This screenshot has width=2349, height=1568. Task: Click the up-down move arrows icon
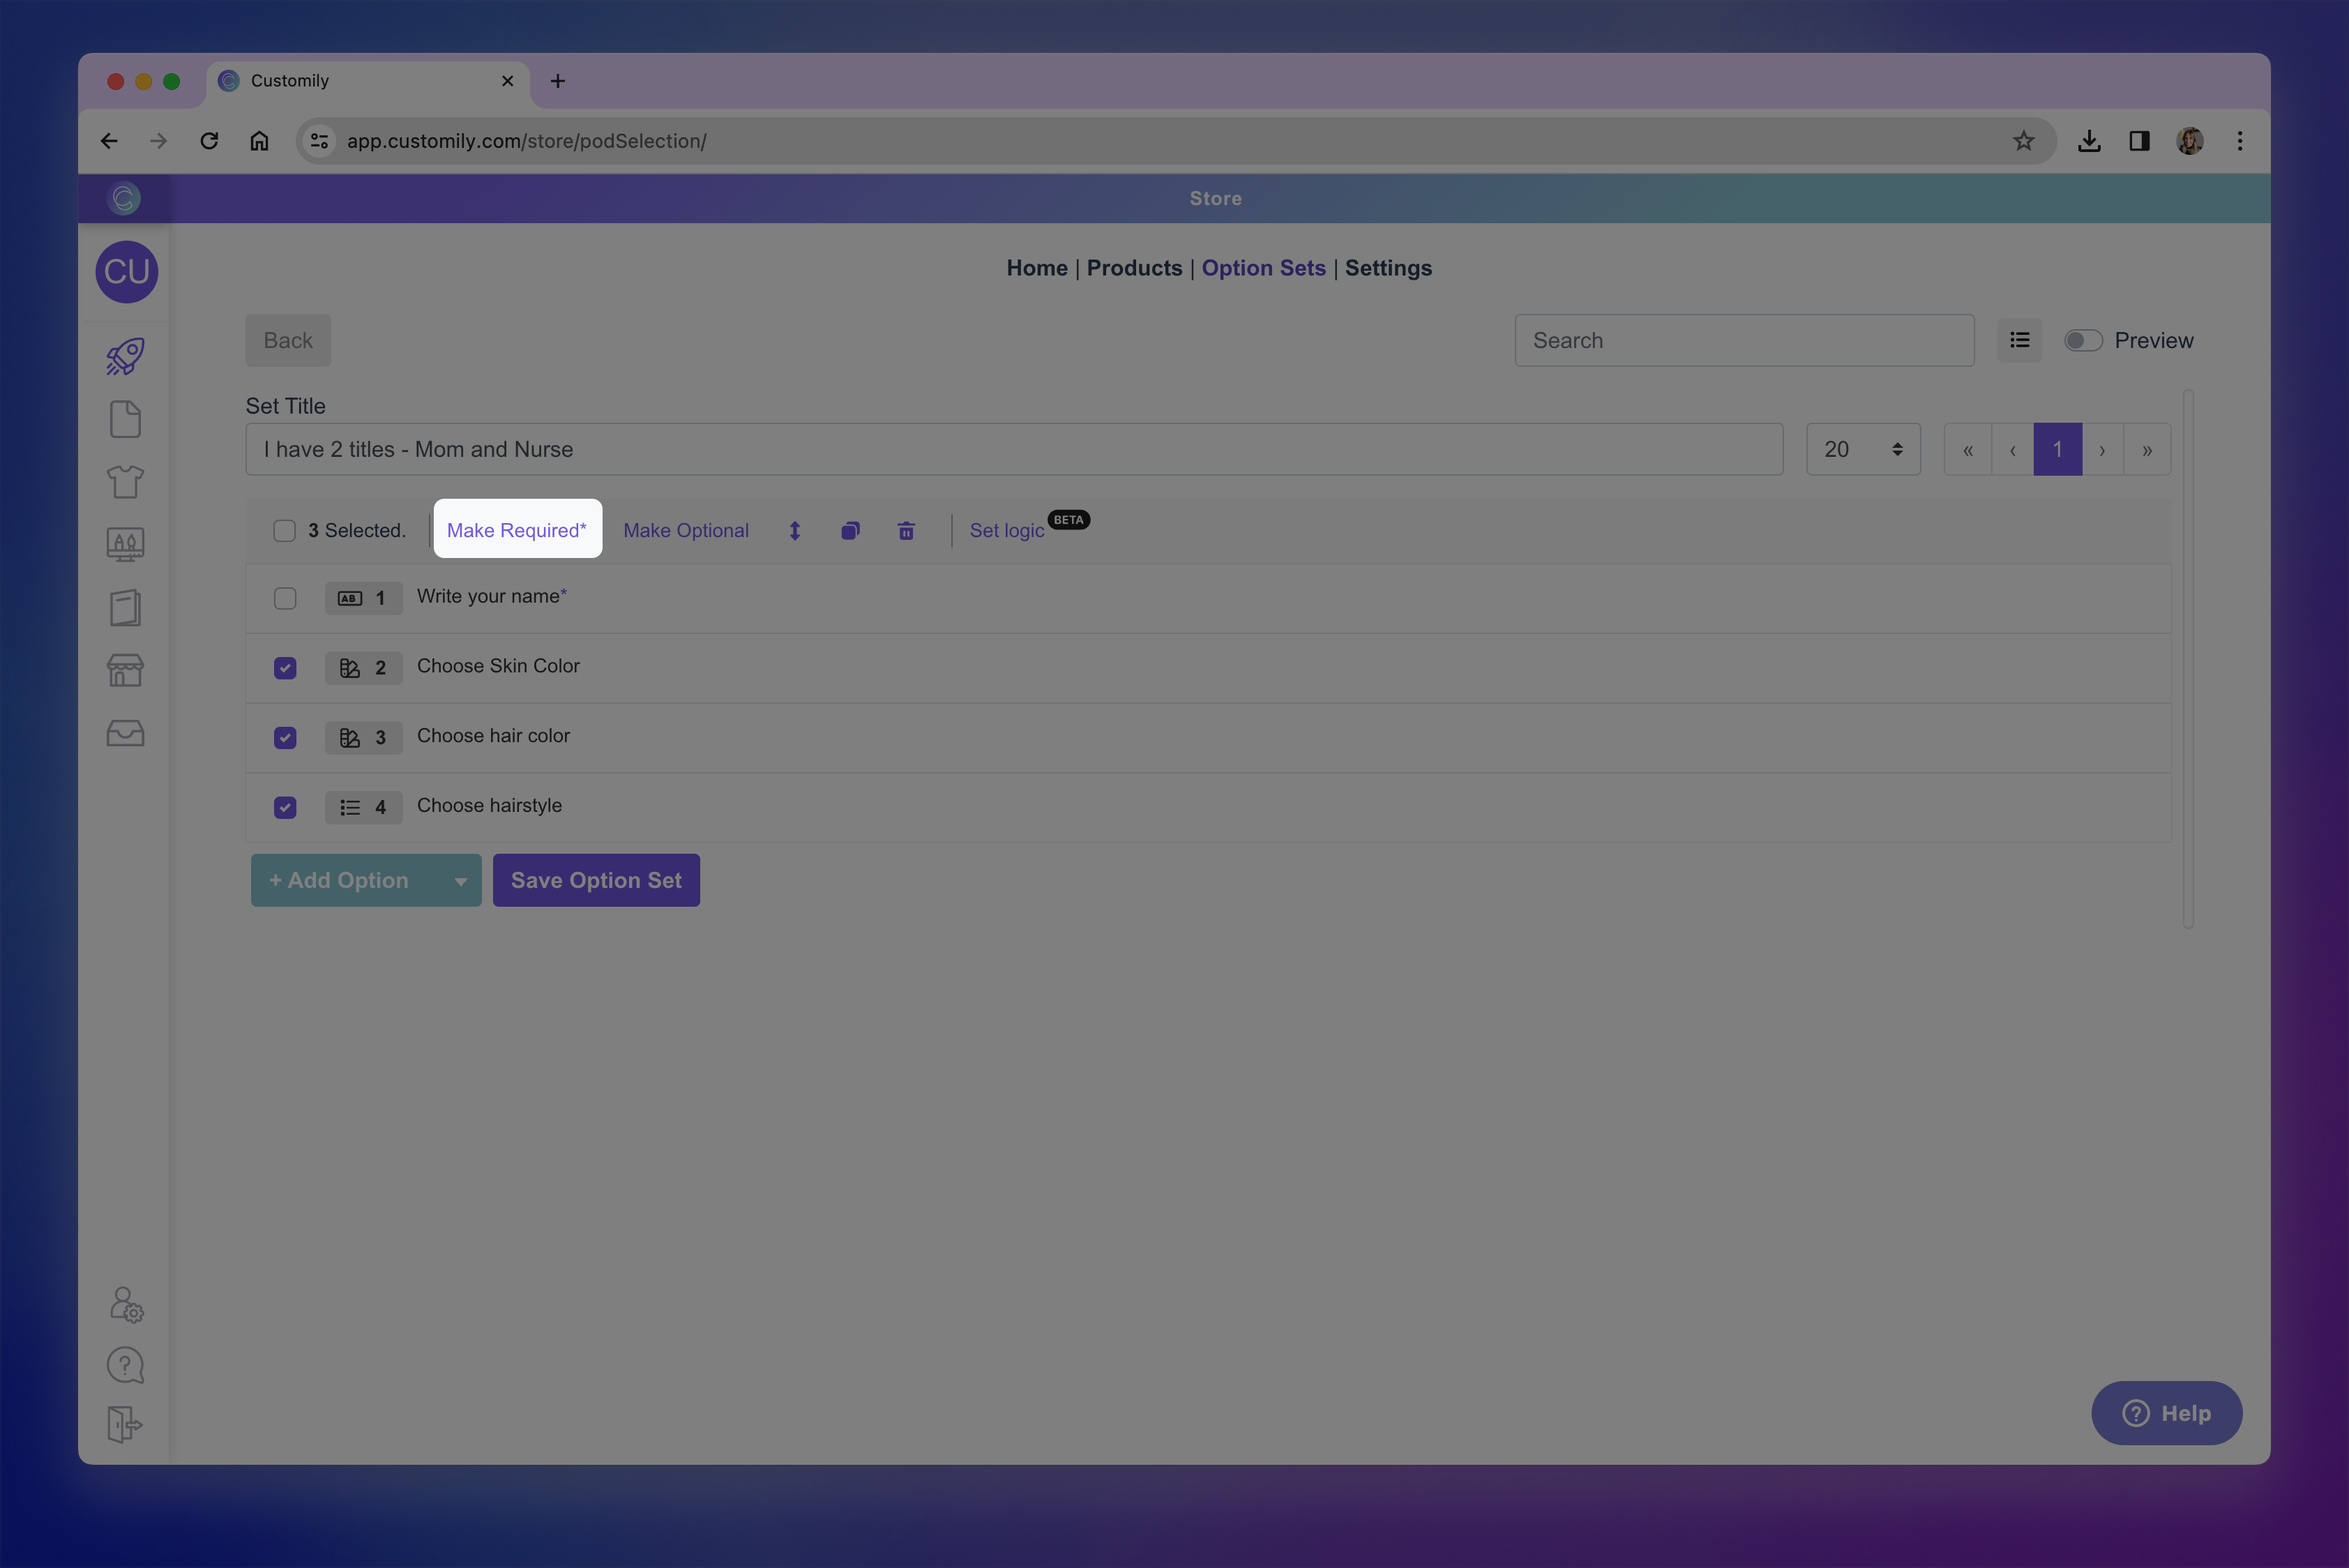point(795,531)
